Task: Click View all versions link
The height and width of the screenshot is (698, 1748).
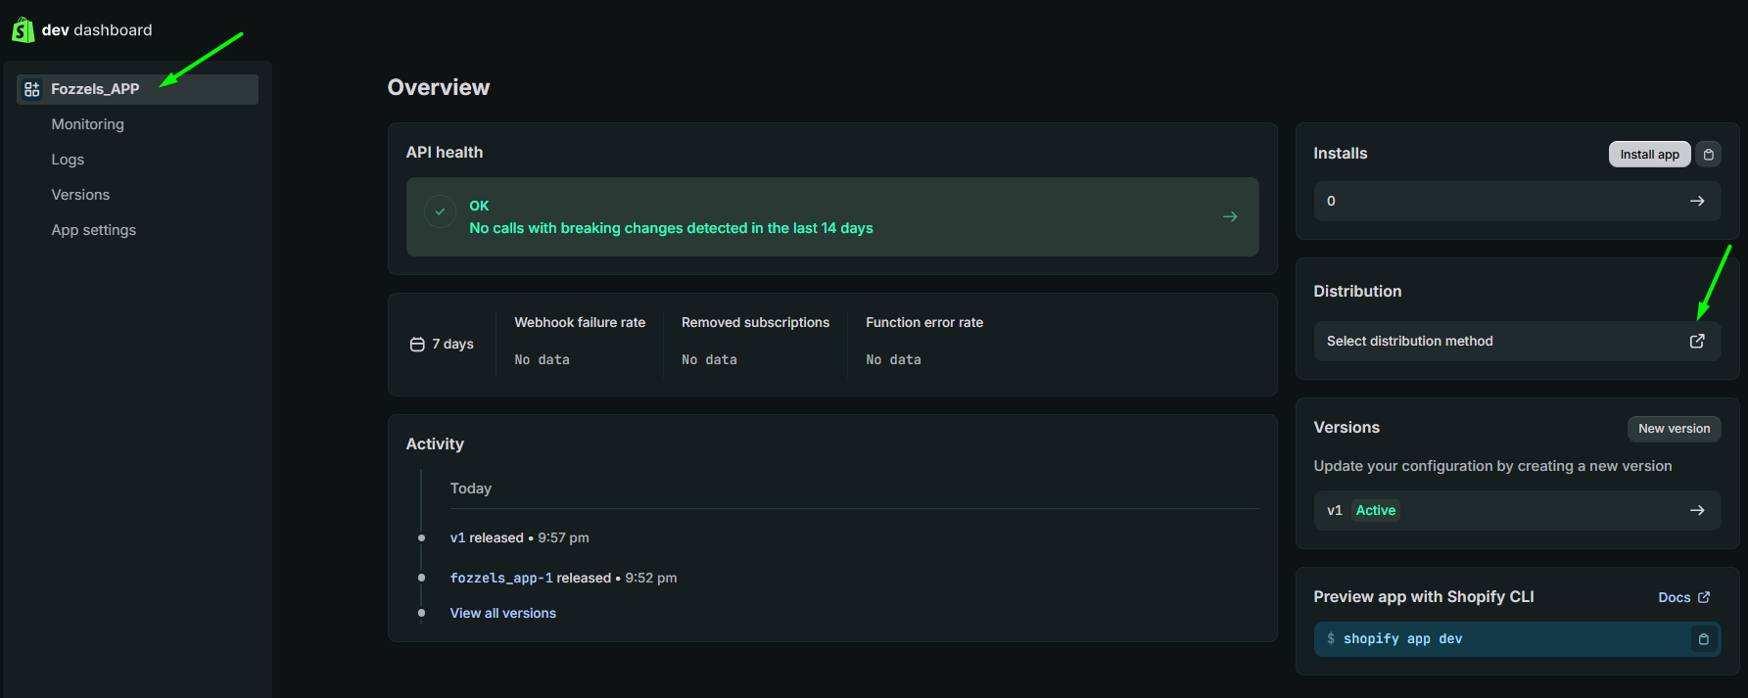Action: click(502, 613)
